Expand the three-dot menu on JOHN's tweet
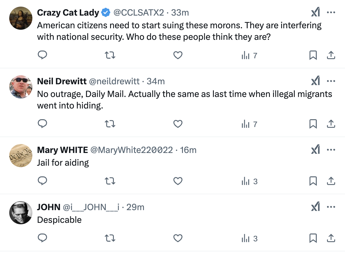 tap(331, 207)
